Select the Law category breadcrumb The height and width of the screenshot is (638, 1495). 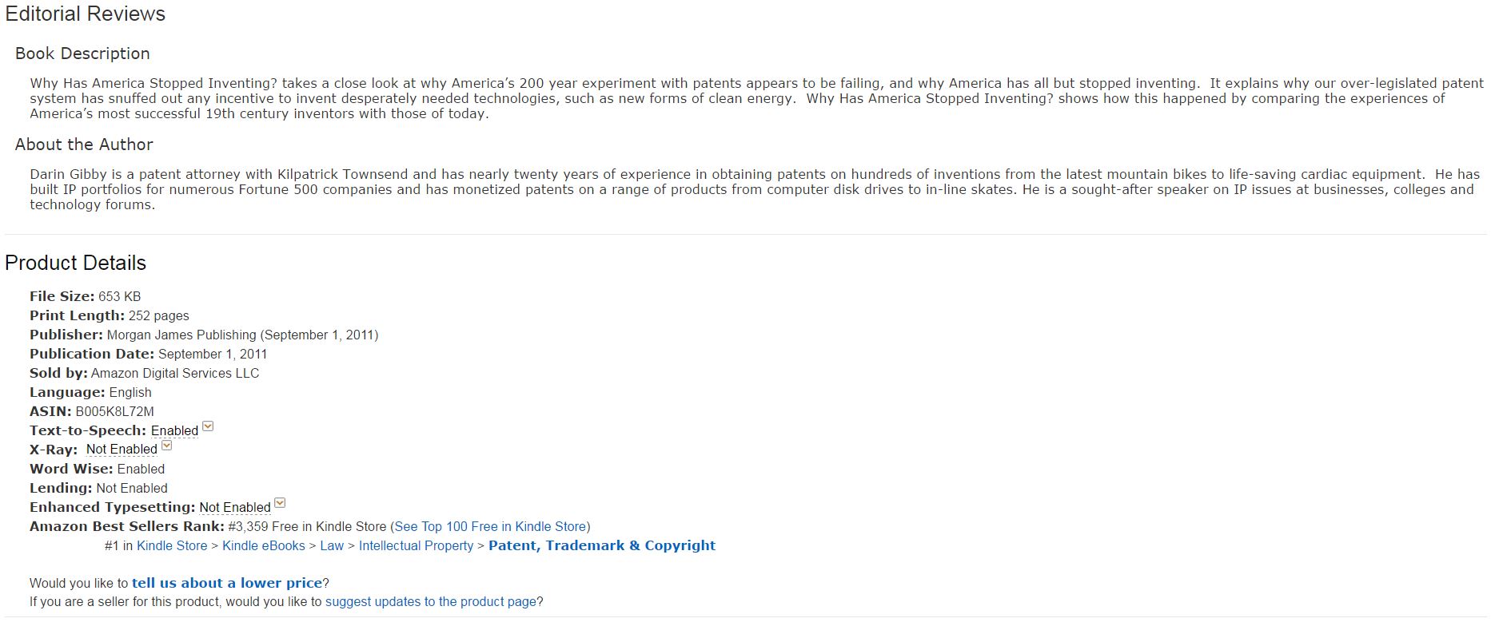332,545
